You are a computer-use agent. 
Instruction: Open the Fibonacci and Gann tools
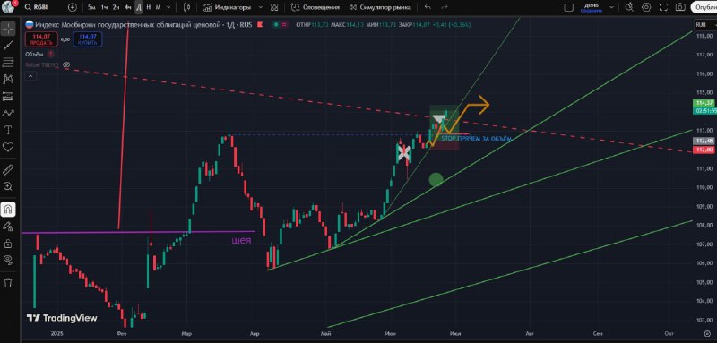tap(8, 62)
